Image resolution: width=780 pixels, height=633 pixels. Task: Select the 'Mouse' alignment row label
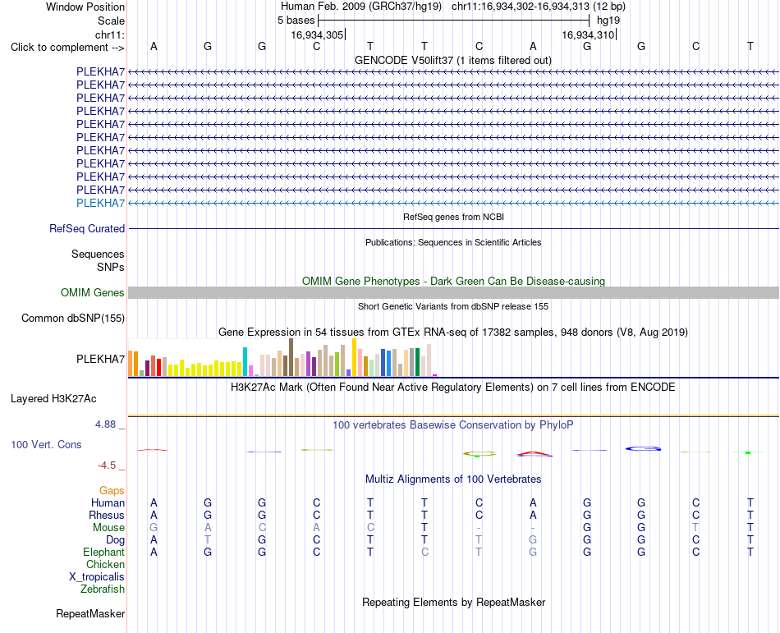(x=108, y=528)
